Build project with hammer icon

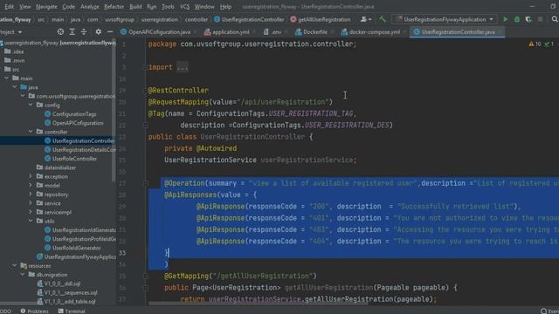tap(383, 19)
